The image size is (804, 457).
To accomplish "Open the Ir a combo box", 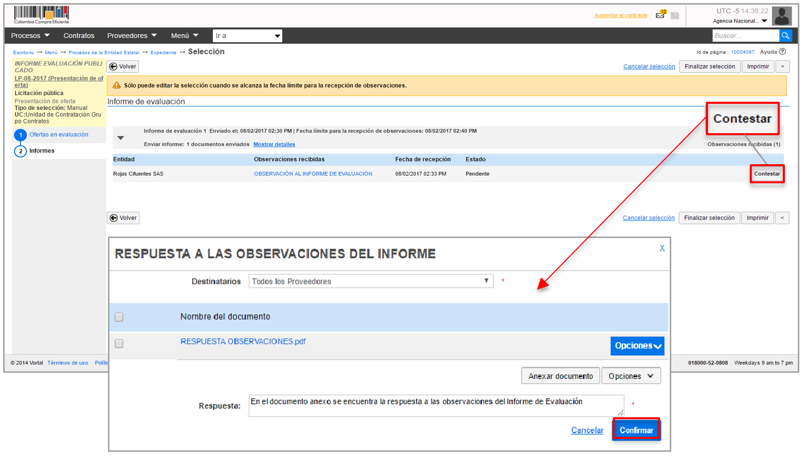I will [x=247, y=36].
